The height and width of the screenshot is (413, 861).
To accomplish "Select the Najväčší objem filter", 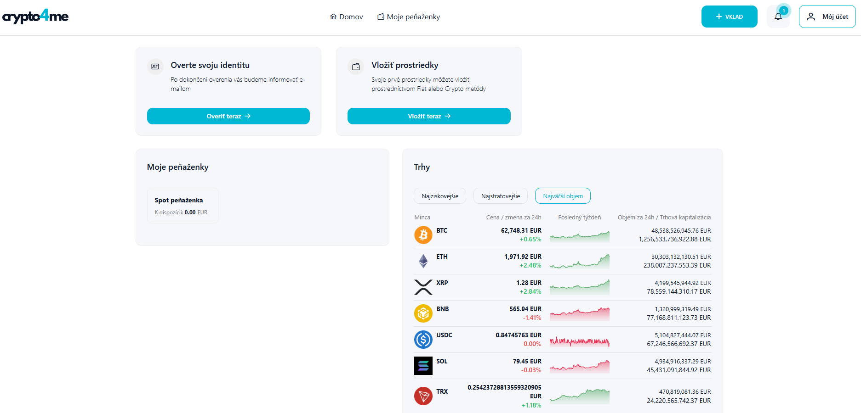I will pos(563,196).
